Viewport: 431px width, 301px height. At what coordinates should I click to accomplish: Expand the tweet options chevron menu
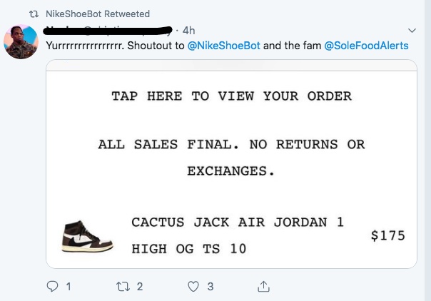point(413,30)
